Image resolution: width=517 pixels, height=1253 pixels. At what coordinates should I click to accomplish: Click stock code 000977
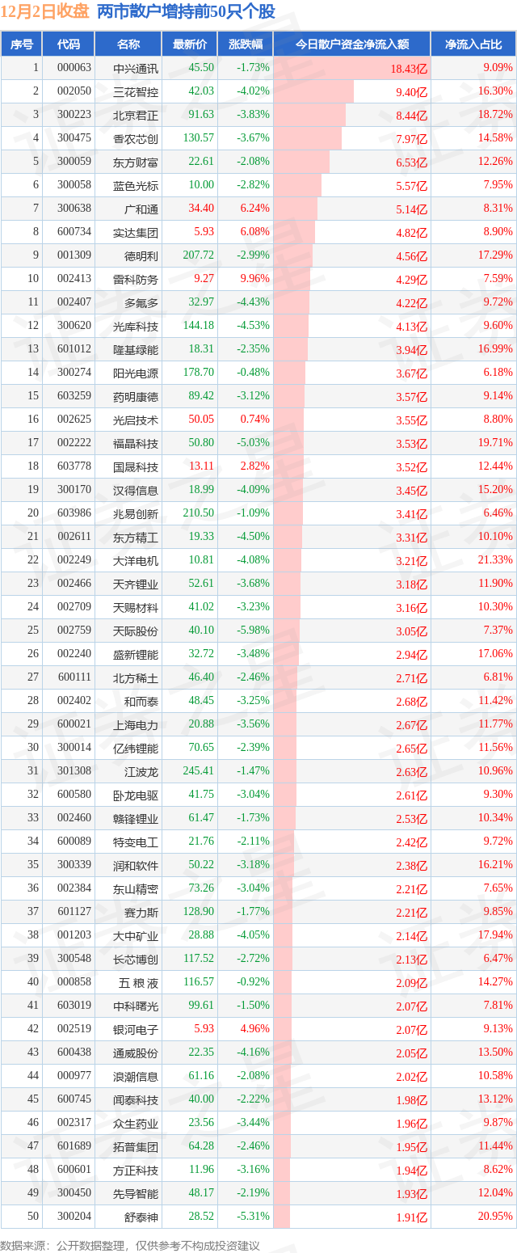tap(74, 1076)
